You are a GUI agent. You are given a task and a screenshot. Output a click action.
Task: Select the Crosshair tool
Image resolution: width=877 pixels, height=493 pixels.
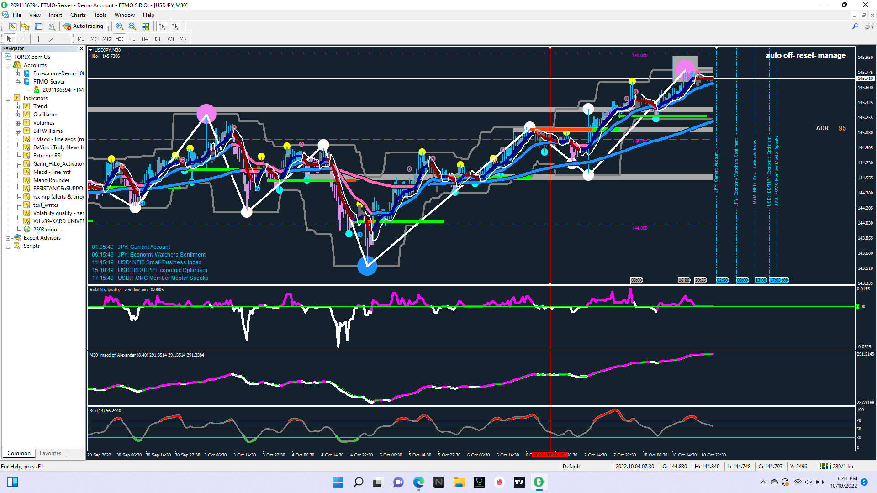[x=22, y=39]
